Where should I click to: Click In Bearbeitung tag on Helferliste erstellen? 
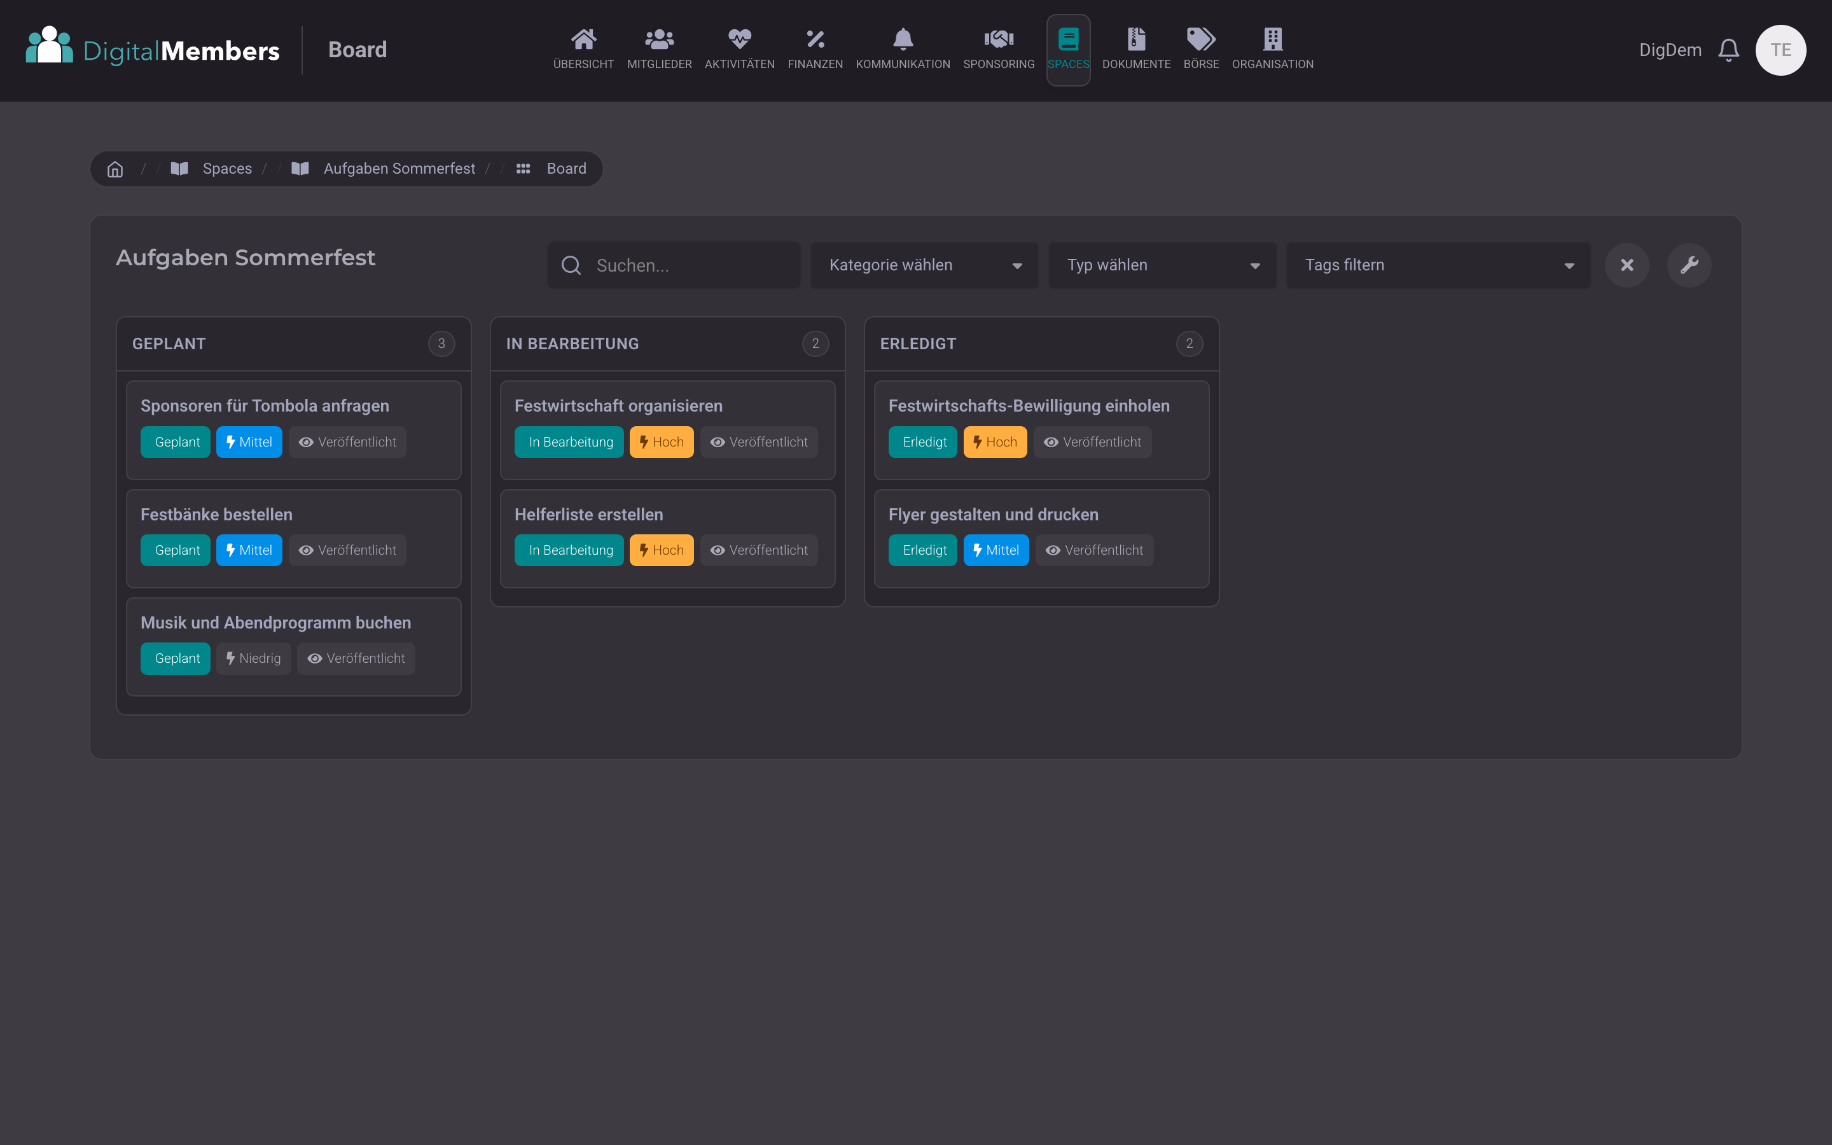tap(569, 550)
